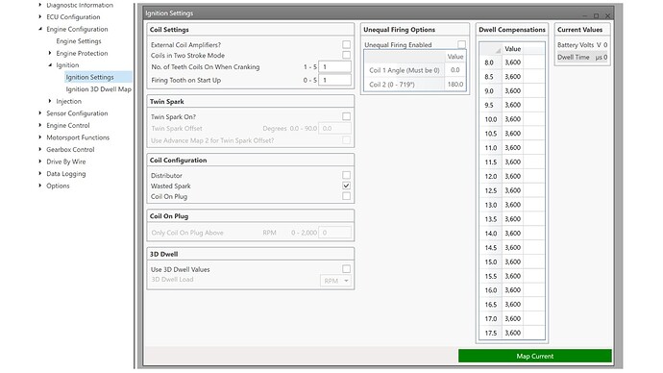Select the Injection tree label

coord(68,101)
